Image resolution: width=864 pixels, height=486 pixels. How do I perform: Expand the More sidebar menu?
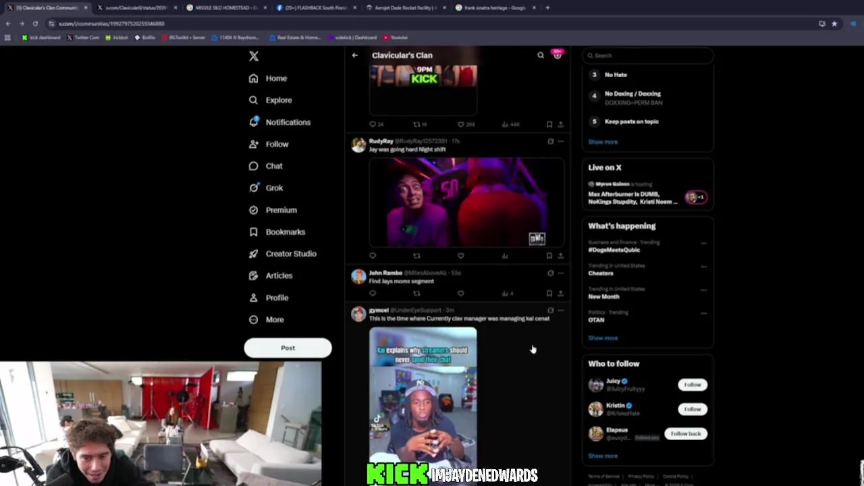tap(266, 319)
